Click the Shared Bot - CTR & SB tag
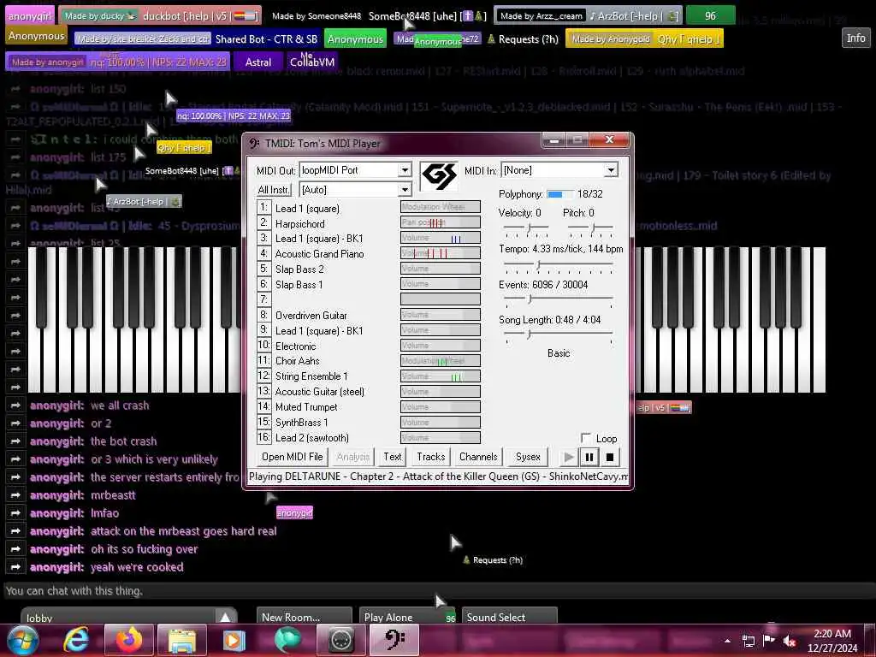Image resolution: width=876 pixels, height=657 pixels. (x=198, y=39)
